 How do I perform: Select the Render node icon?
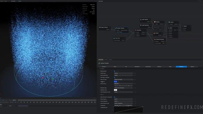[183, 26]
